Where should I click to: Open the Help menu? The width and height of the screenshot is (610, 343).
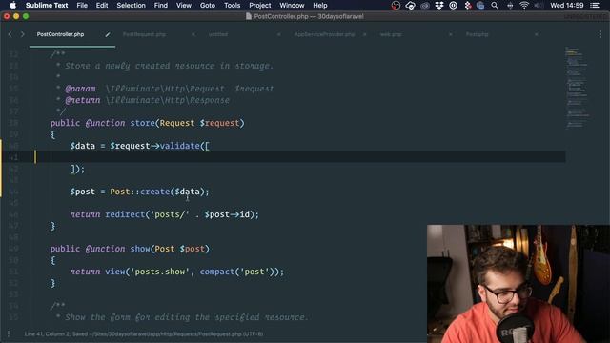pos(320,6)
